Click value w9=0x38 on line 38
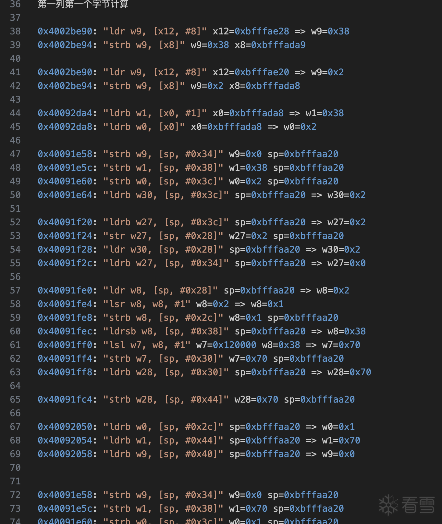The width and height of the screenshot is (442, 524). [x=330, y=31]
